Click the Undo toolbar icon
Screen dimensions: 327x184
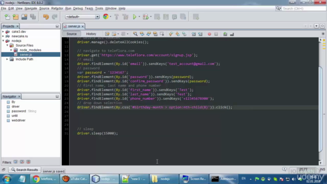[x=46, y=17]
